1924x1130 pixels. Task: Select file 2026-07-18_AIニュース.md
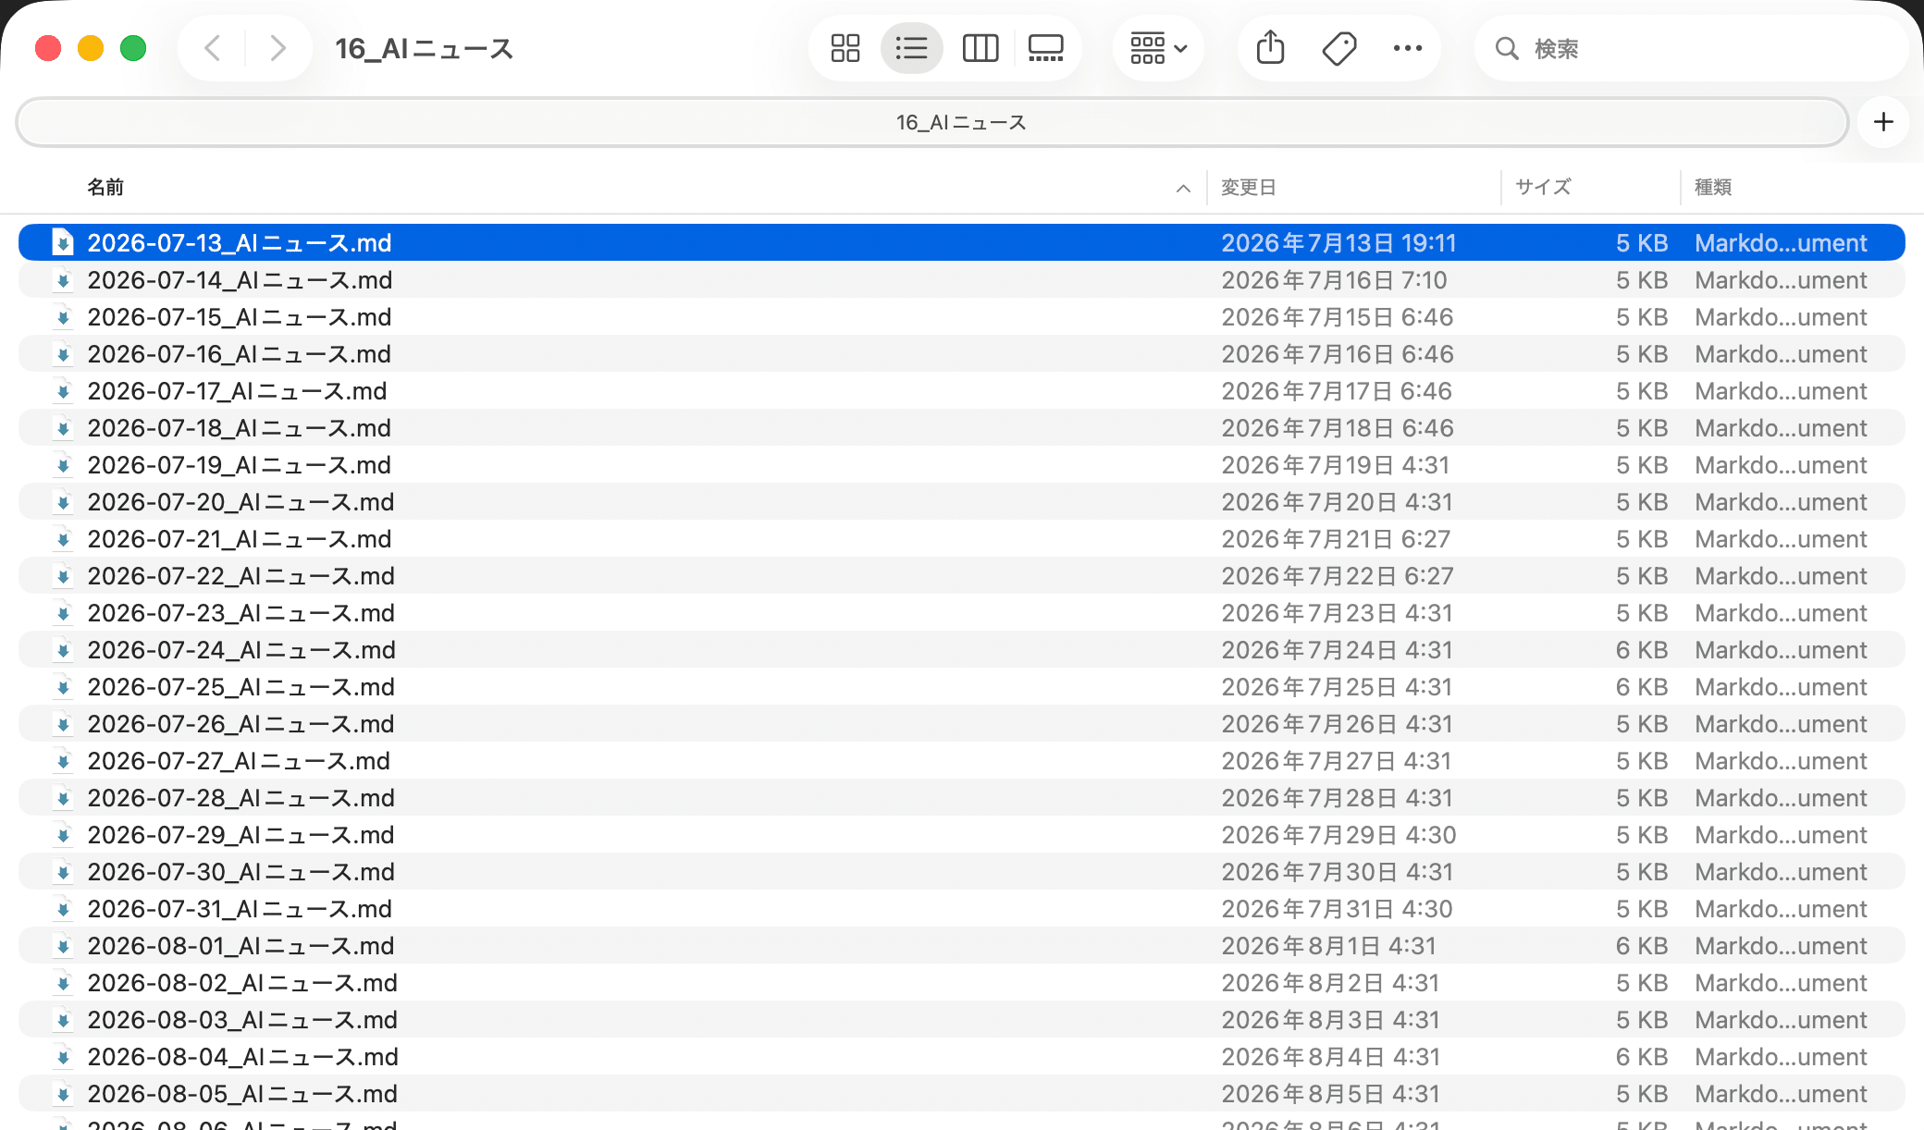(962, 428)
